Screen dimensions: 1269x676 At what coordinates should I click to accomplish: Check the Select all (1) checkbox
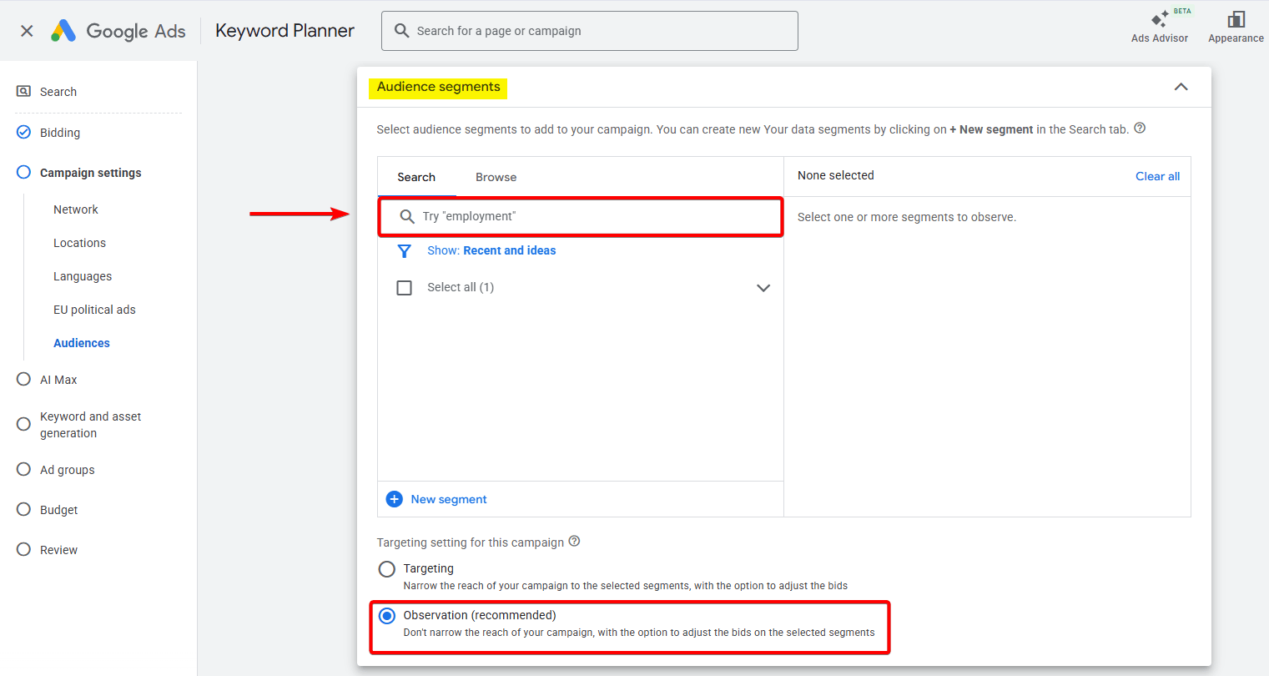[405, 288]
